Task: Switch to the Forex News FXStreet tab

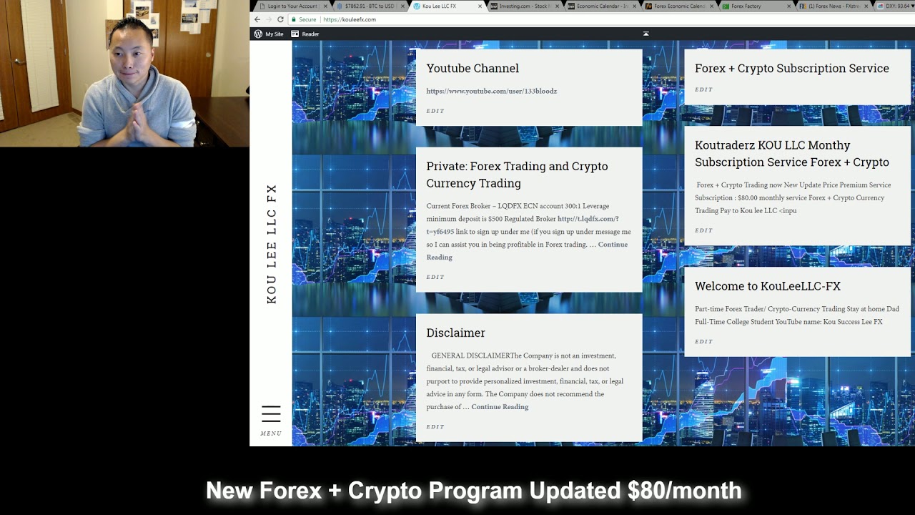Action: [833, 6]
